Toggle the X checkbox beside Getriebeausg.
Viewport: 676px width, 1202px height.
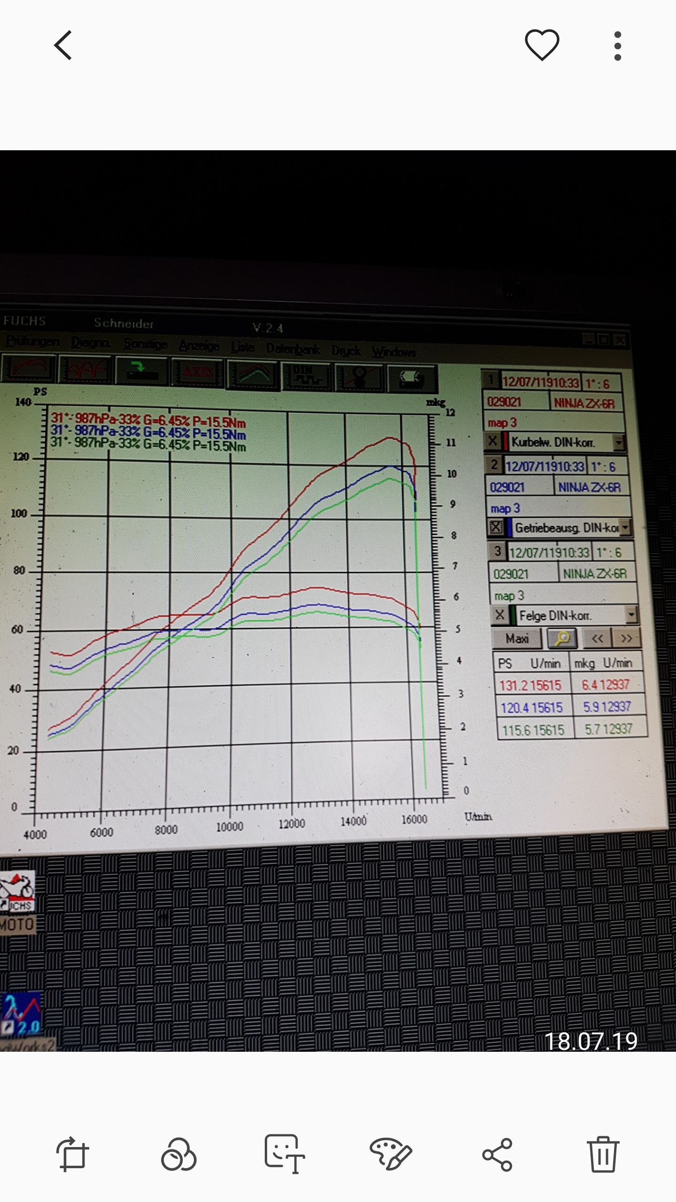496,527
